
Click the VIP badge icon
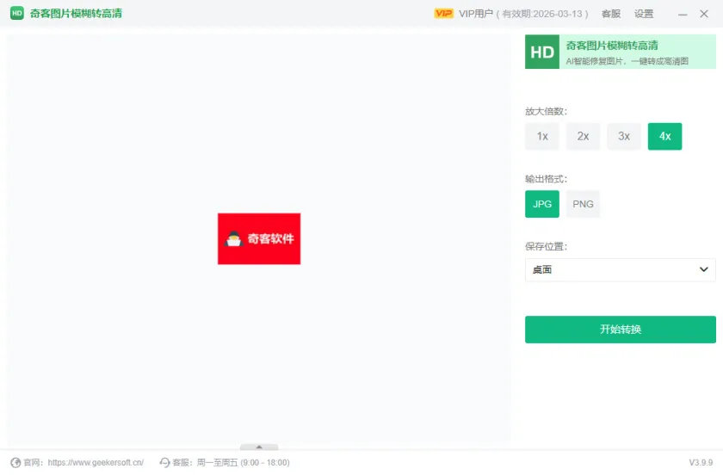443,14
